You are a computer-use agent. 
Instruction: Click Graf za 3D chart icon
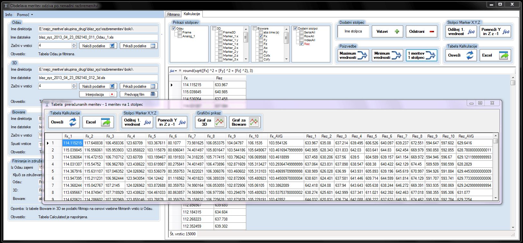219,122
